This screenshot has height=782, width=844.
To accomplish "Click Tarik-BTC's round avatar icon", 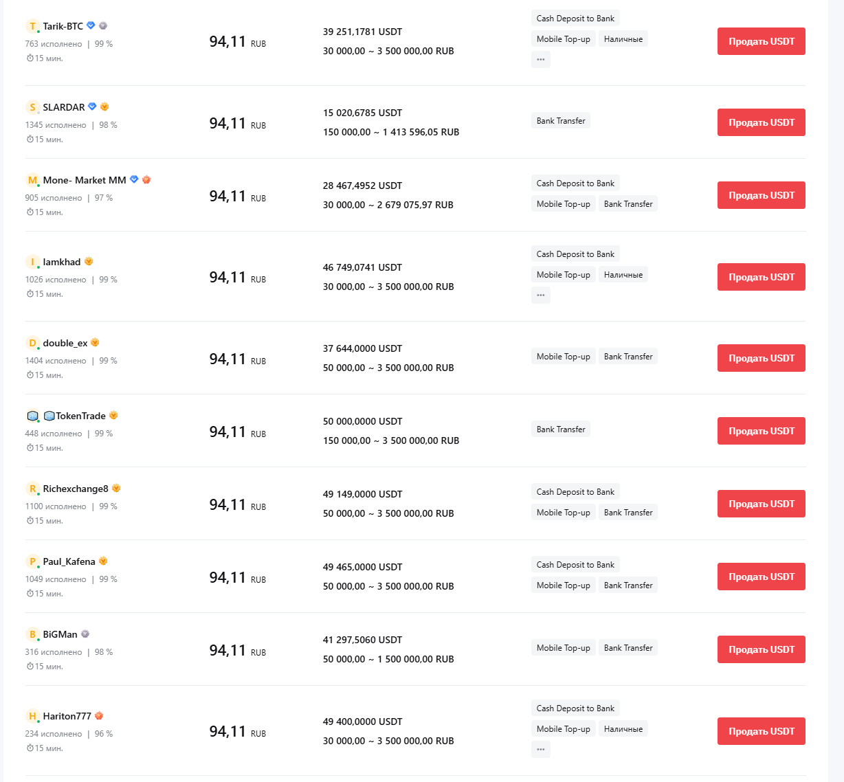I will pyautogui.click(x=32, y=26).
